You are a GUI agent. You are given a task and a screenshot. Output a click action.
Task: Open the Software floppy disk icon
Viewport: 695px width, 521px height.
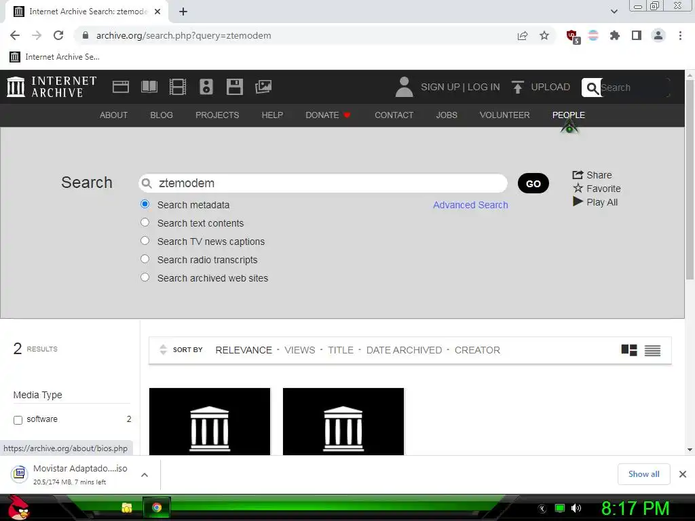tap(234, 87)
